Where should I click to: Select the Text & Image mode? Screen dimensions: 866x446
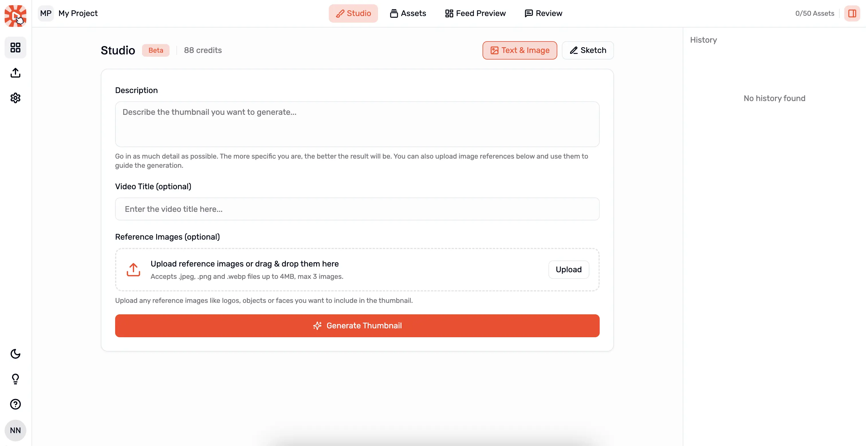[520, 50]
